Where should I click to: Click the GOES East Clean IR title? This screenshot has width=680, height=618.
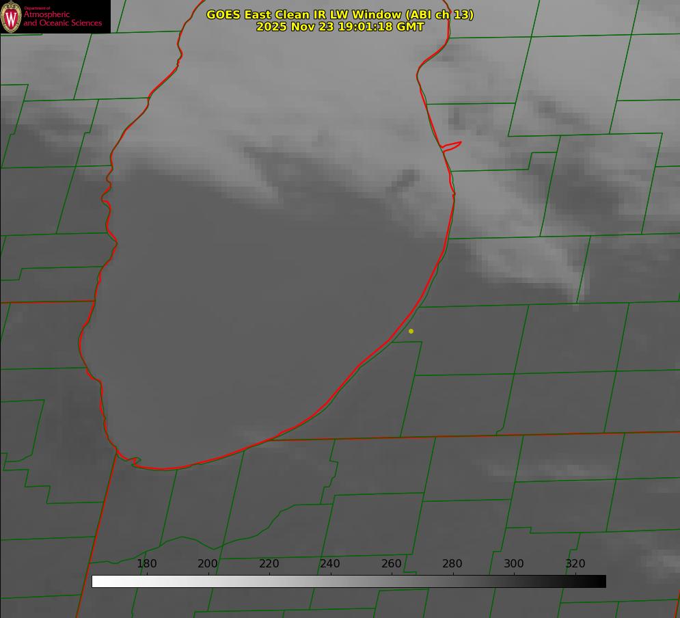click(340, 14)
